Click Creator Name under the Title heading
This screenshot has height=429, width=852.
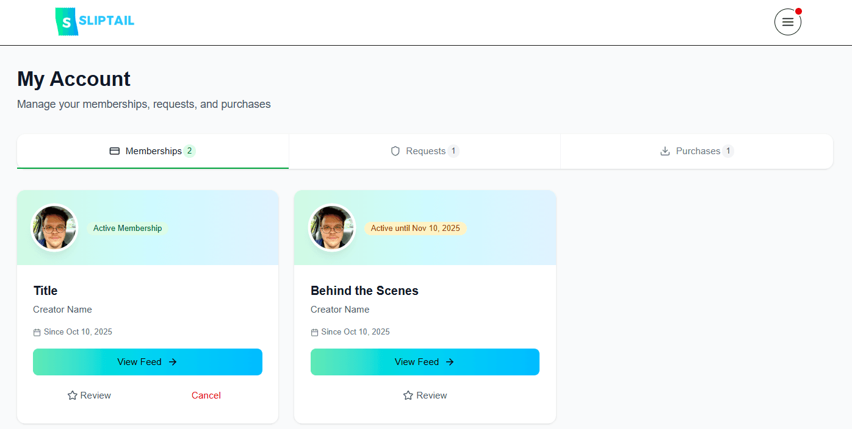tap(62, 309)
